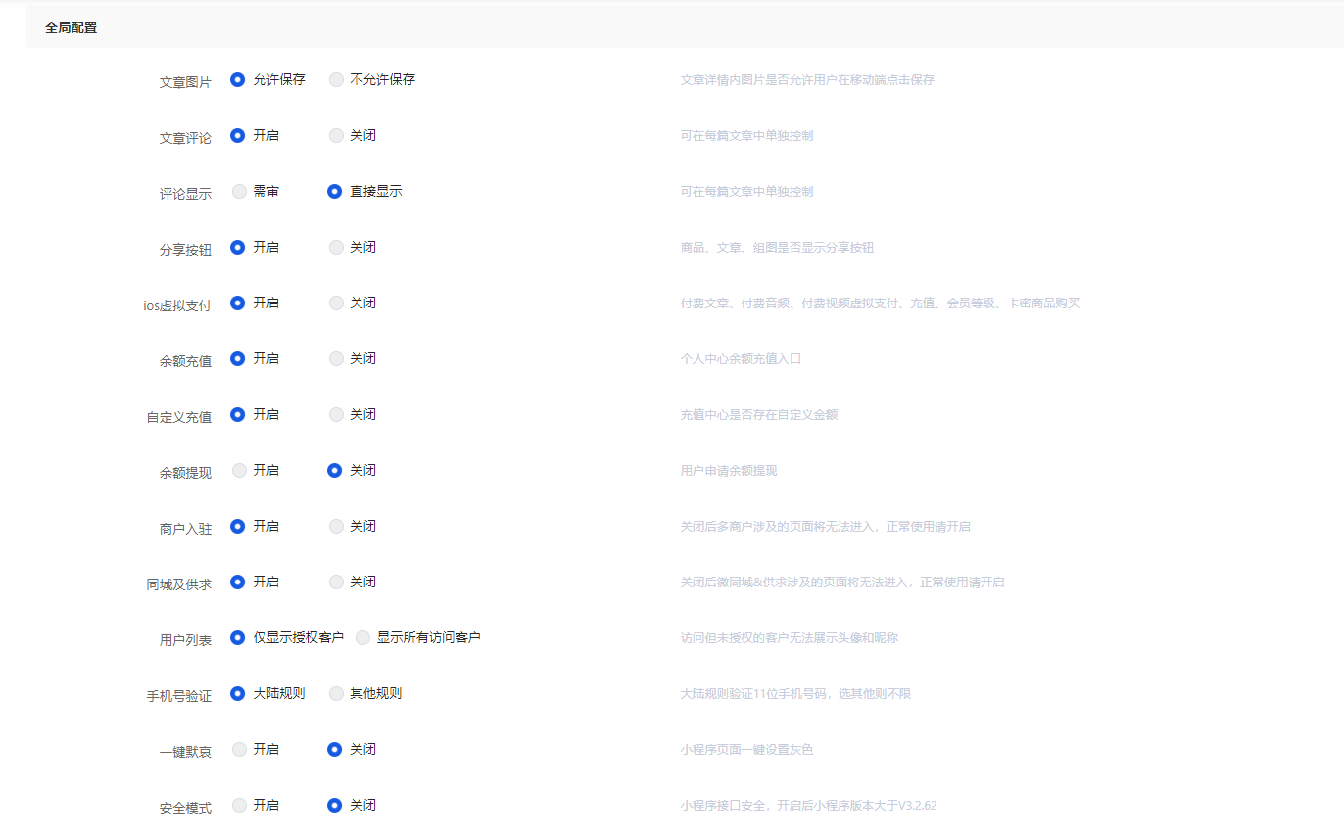Enable 余额提现 by selecting 开启
The image size is (1344, 839).
click(x=240, y=471)
